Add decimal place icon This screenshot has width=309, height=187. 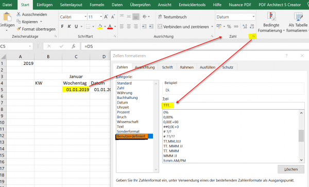click(x=245, y=26)
